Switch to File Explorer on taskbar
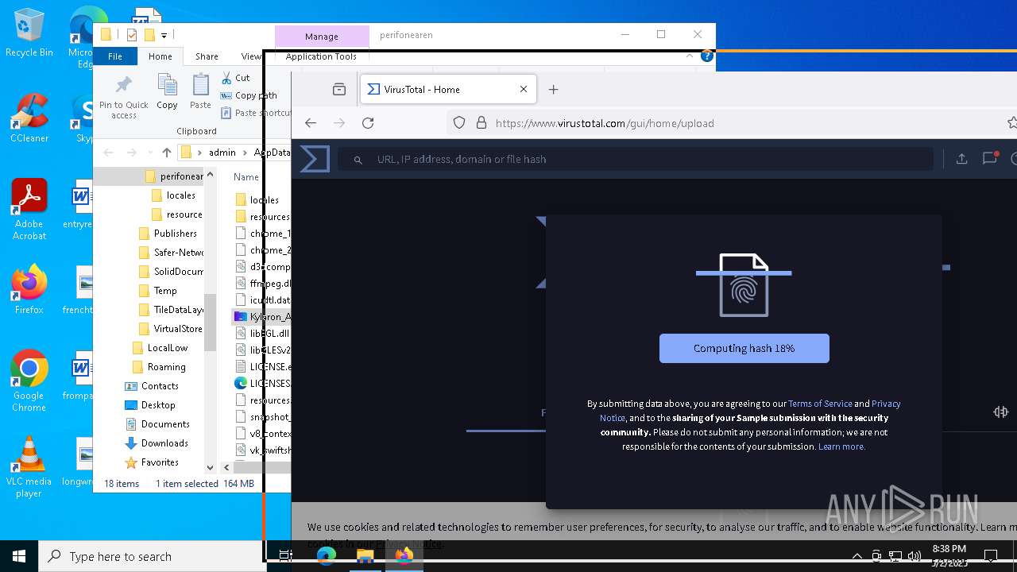 (365, 556)
